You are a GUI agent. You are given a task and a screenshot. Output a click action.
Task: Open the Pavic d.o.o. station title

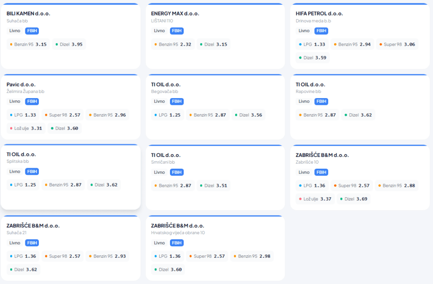pyautogui.click(x=21, y=85)
